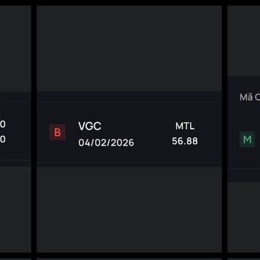Click the partially visible 'Mã C' column header
Viewport: 260px width, 260px height.
pos(249,97)
